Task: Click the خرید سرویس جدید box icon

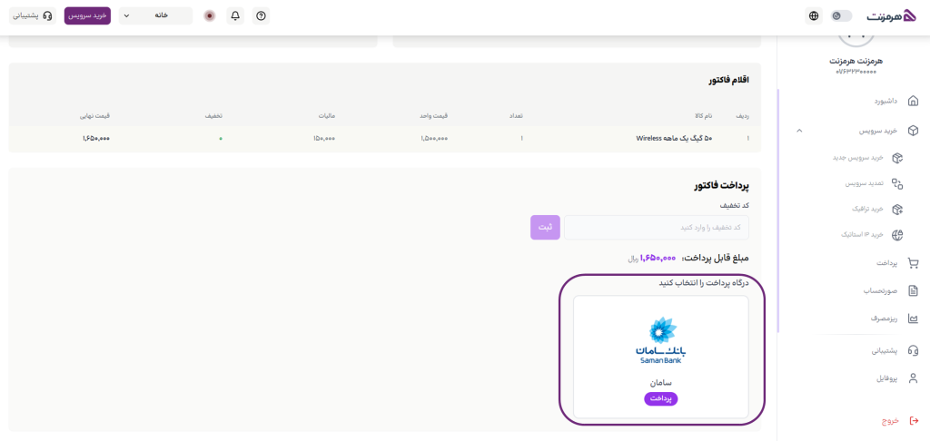Action: click(x=897, y=158)
